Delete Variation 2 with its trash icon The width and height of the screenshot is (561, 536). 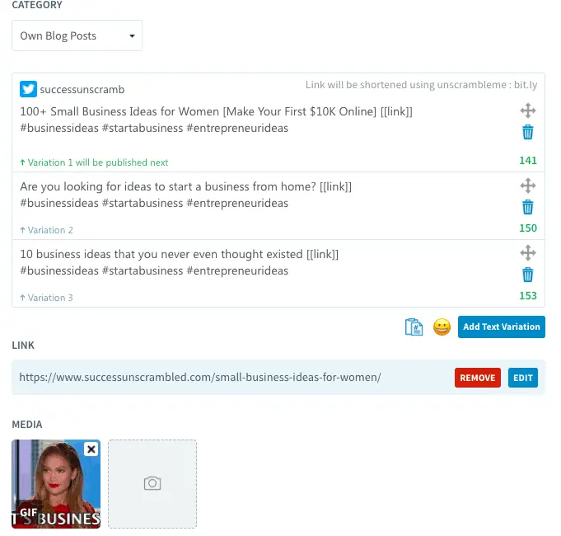[x=528, y=207]
